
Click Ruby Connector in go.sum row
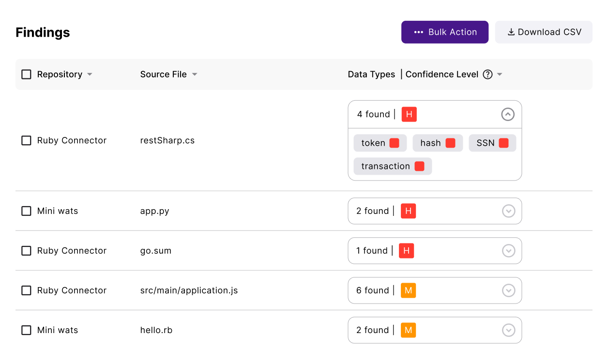[72, 251]
